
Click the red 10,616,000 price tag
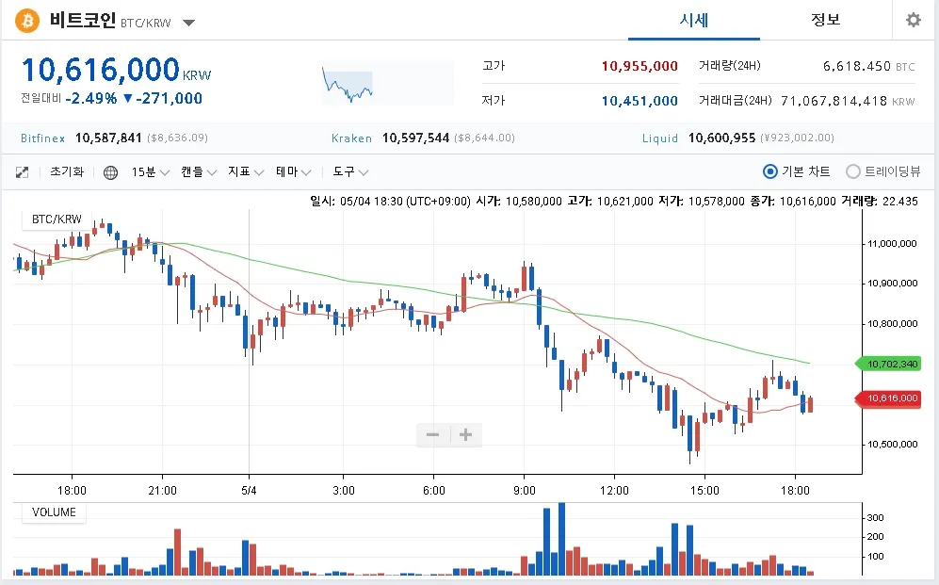(x=889, y=398)
